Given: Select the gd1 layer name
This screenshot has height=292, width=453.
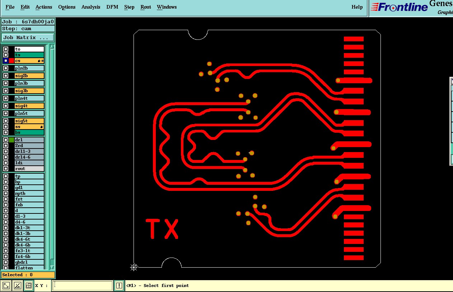Looking at the screenshot, I should click(x=29, y=188).
